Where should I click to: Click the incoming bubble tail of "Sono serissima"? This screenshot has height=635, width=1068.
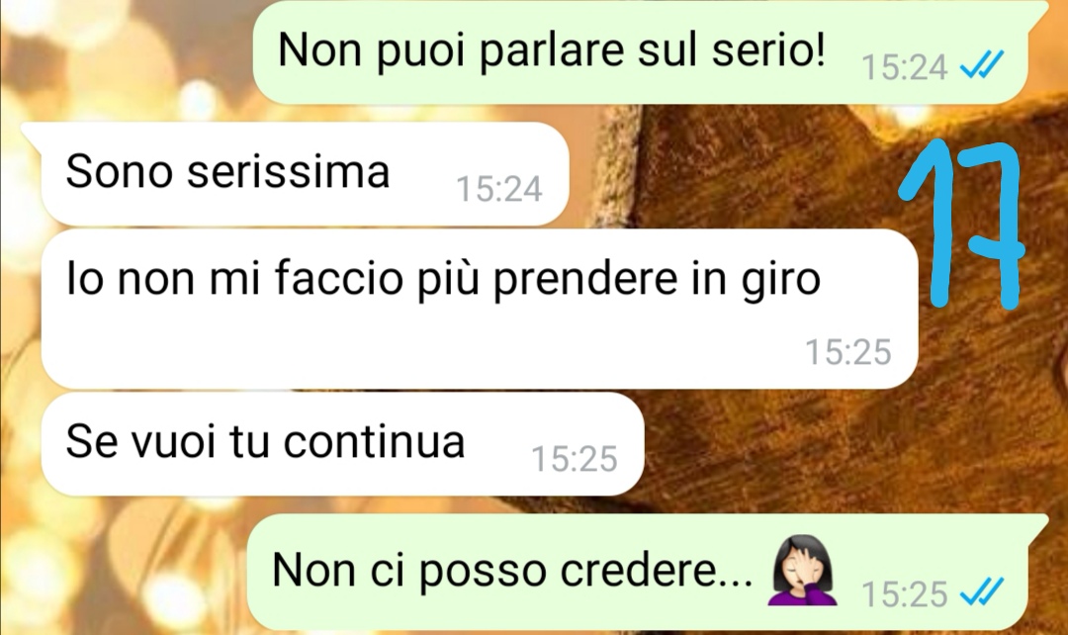coord(33,133)
